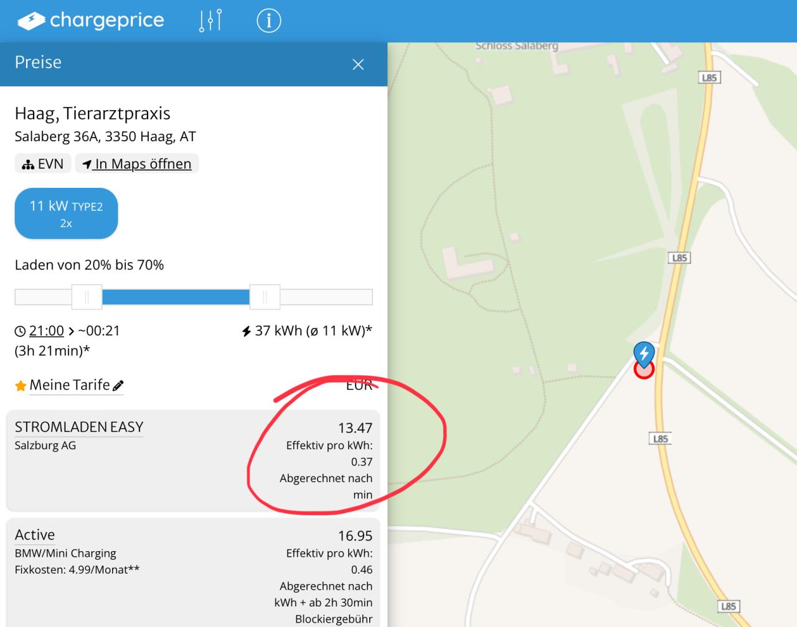Viewport: 797px width, 627px height.
Task: Click the 13.47 price value
Action: point(355,428)
